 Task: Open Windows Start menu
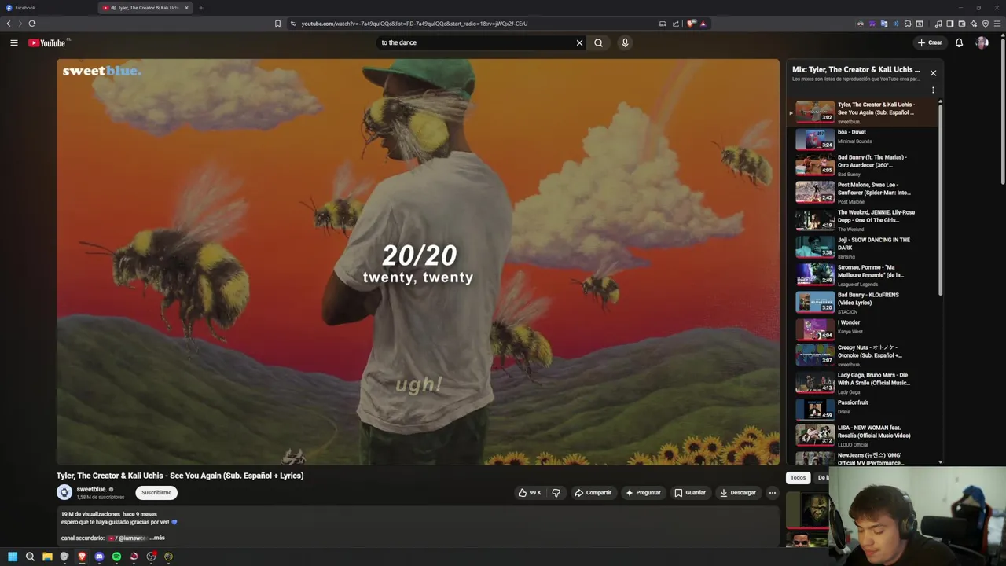13,557
